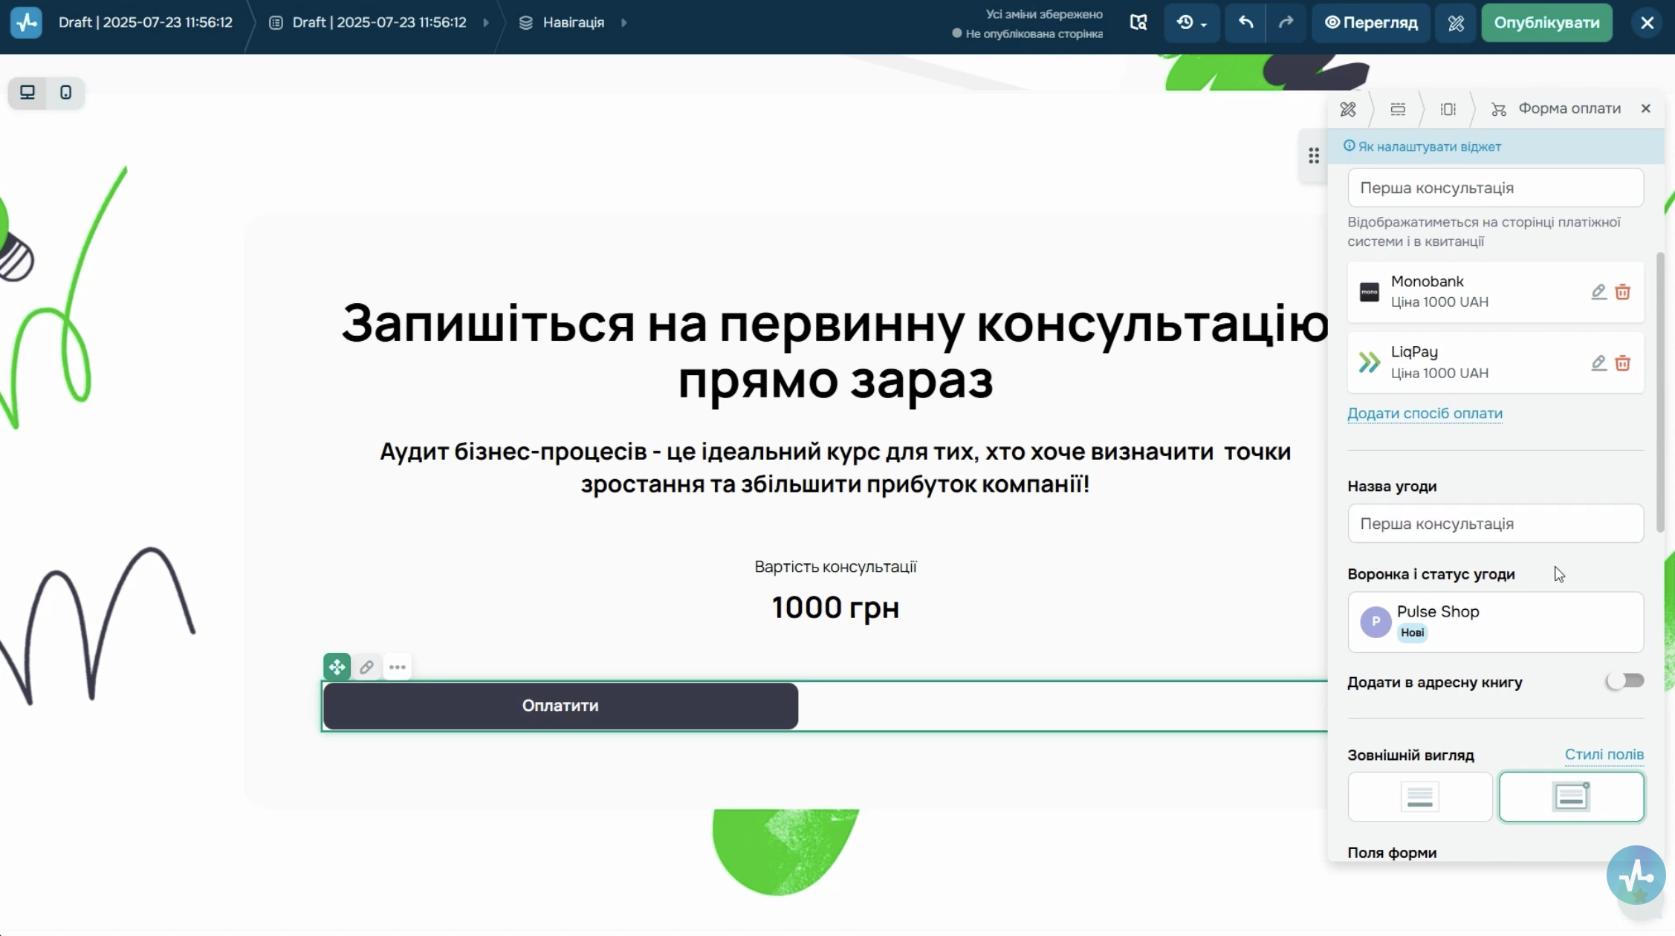Click the Pulse logo icon in top bar
1675x936 pixels.
click(27, 22)
